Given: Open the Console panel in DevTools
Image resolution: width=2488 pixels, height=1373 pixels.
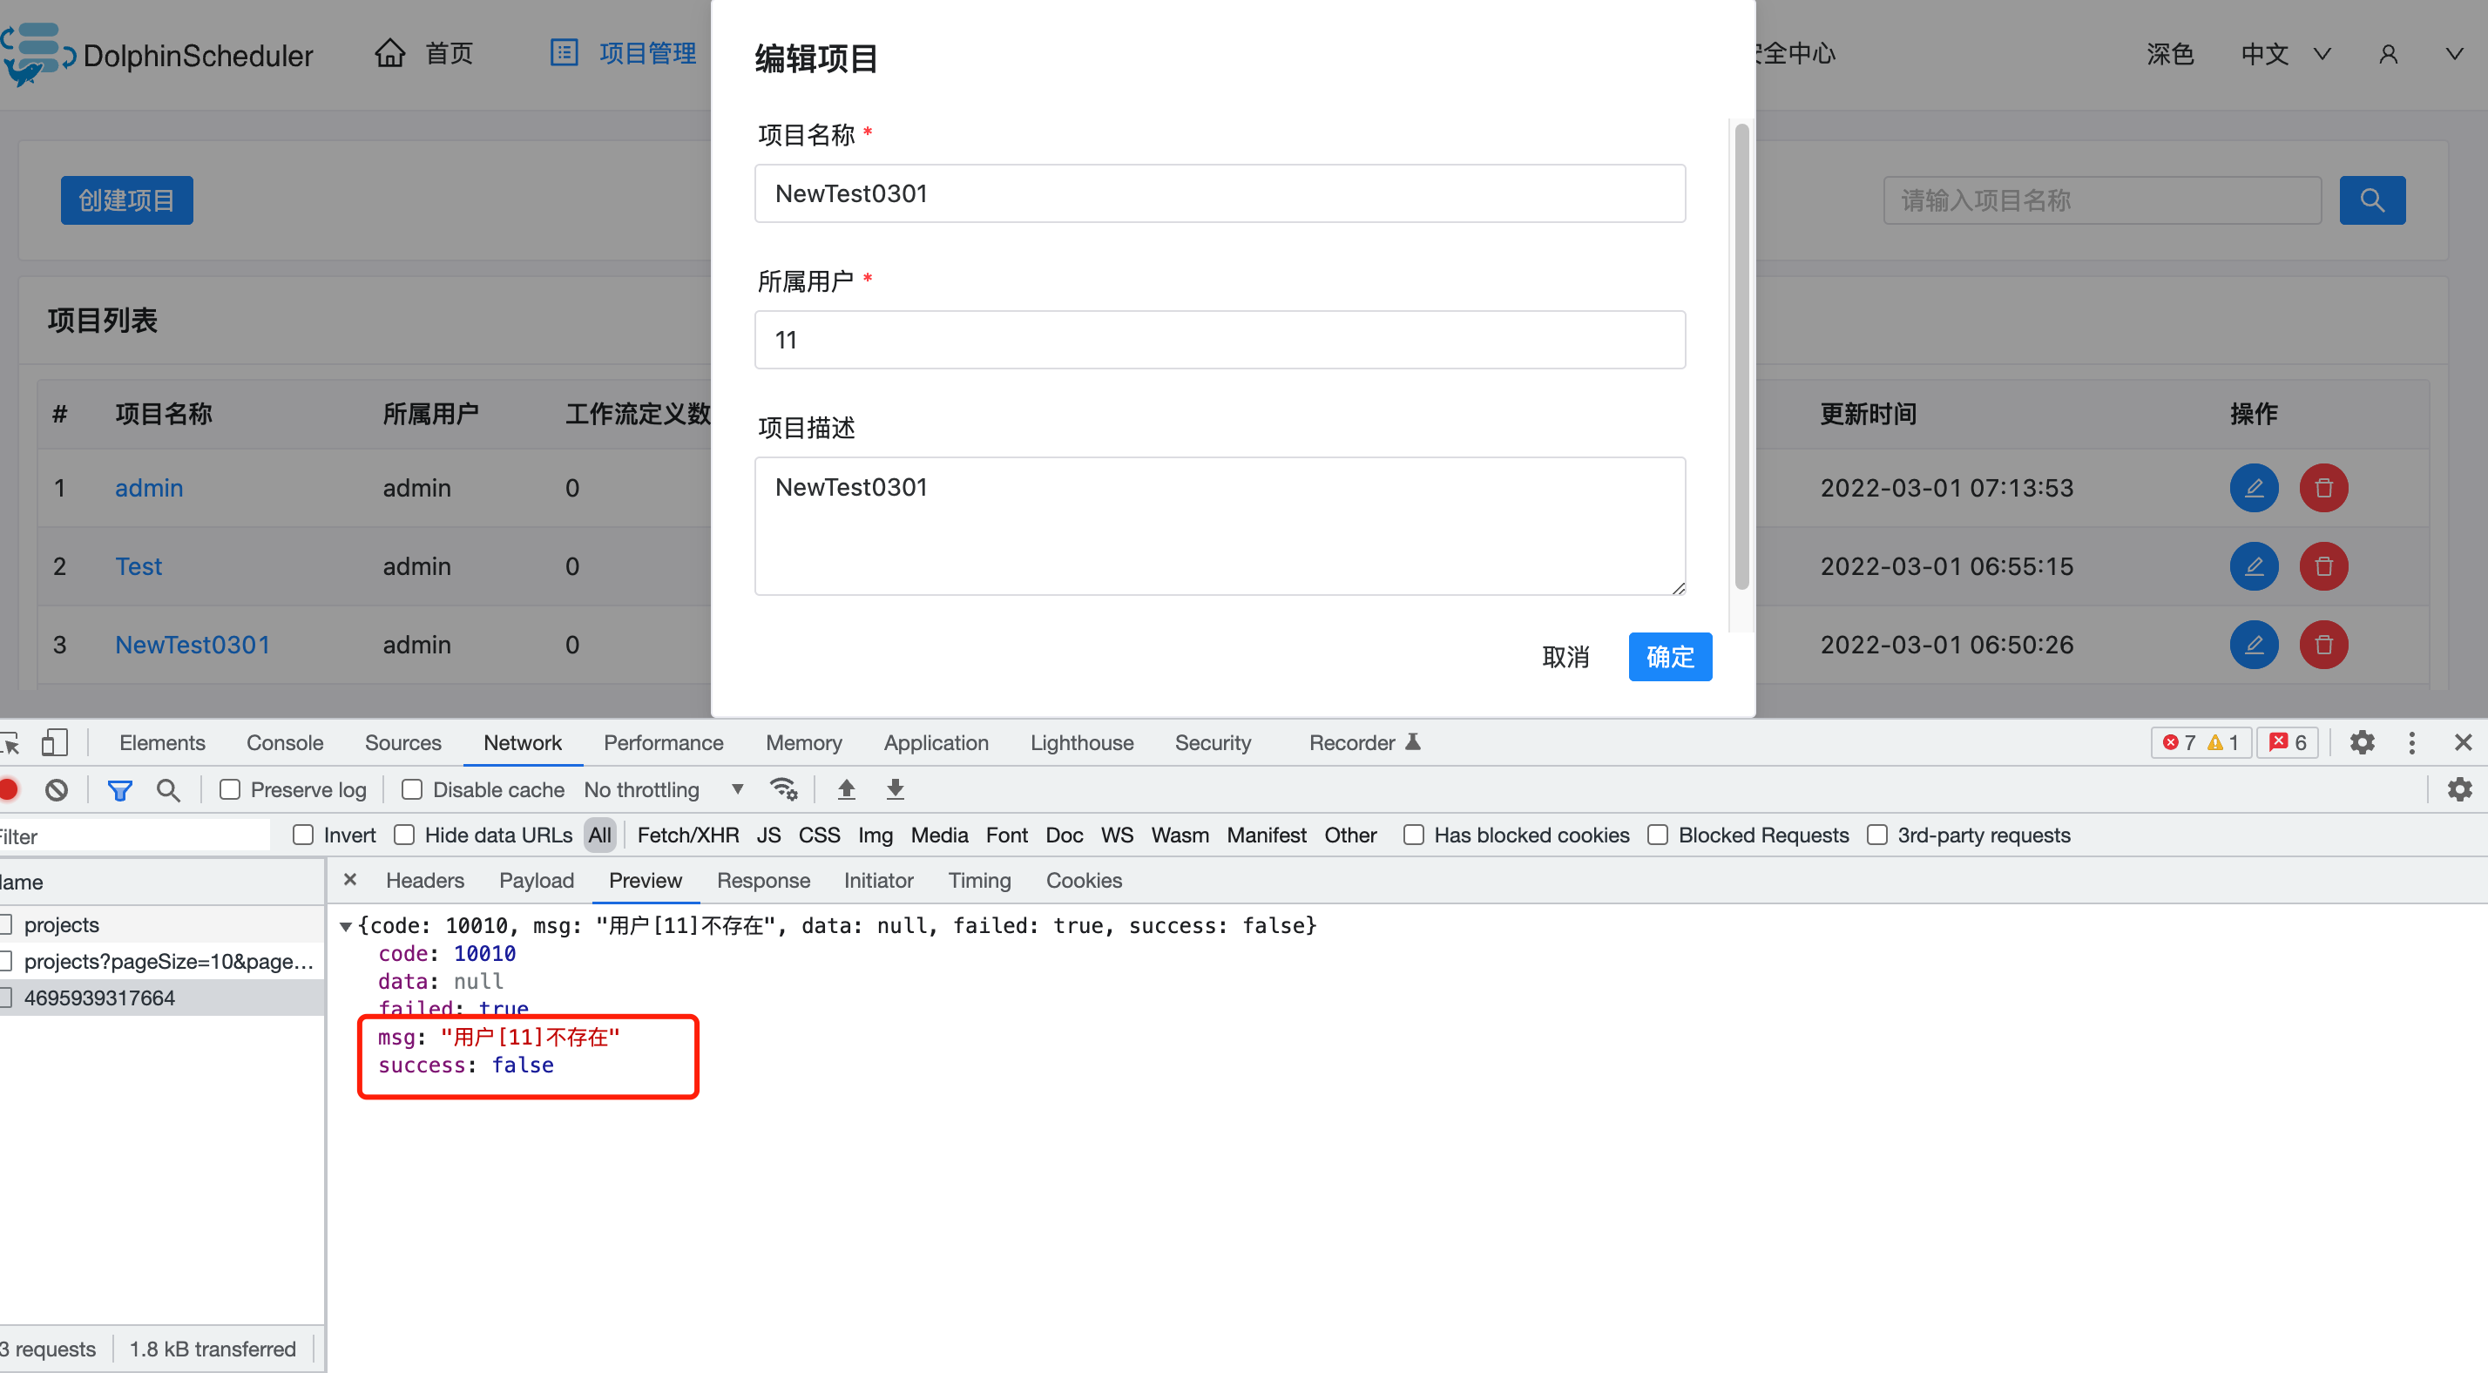Looking at the screenshot, I should tap(284, 742).
